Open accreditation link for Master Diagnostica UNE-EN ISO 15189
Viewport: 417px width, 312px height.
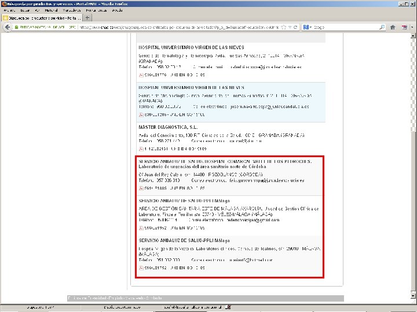coord(175,149)
